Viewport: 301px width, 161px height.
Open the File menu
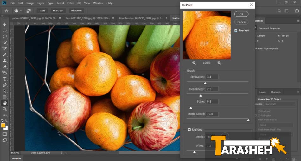tap(13, 3)
